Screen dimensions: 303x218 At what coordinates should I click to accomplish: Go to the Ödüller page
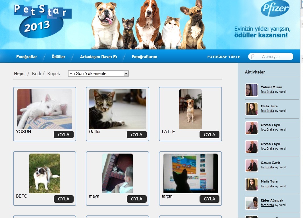[x=59, y=57]
